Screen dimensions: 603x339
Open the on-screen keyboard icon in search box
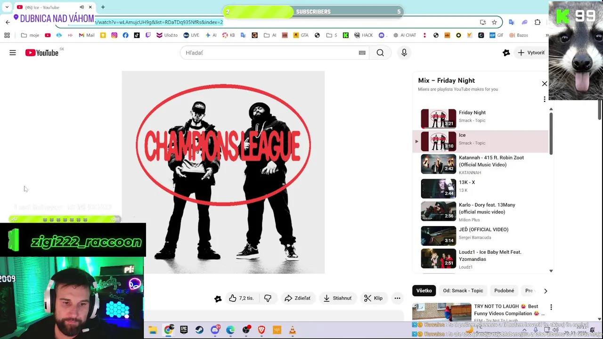point(362,53)
